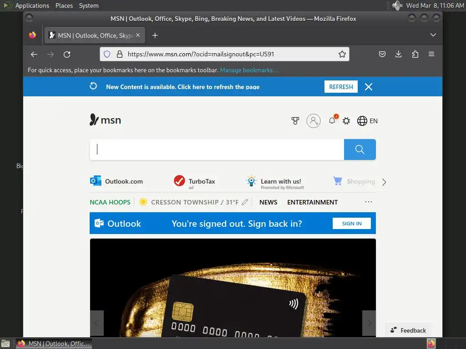The width and height of the screenshot is (466, 349).
Task: Open a new tab with plus button
Action: (x=155, y=35)
